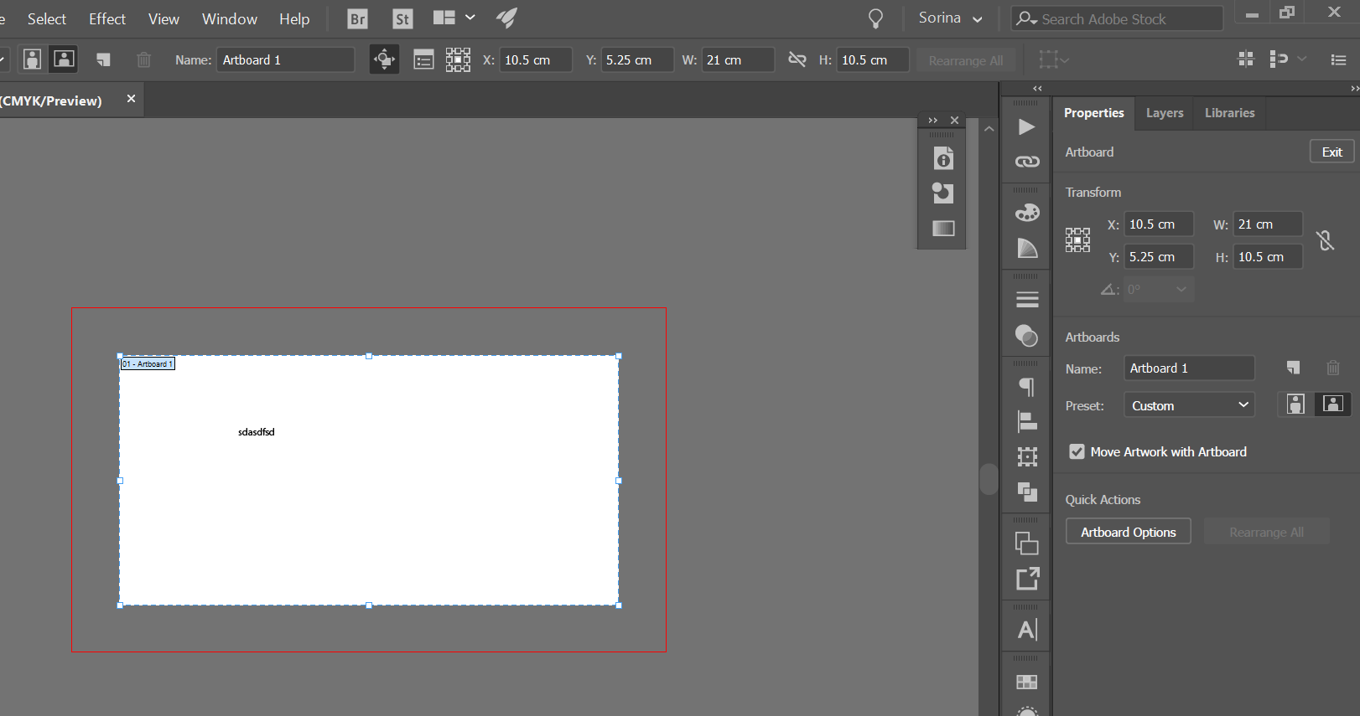Image resolution: width=1360 pixels, height=716 pixels.
Task: Open the Color palette panel icon
Action: (x=1027, y=213)
